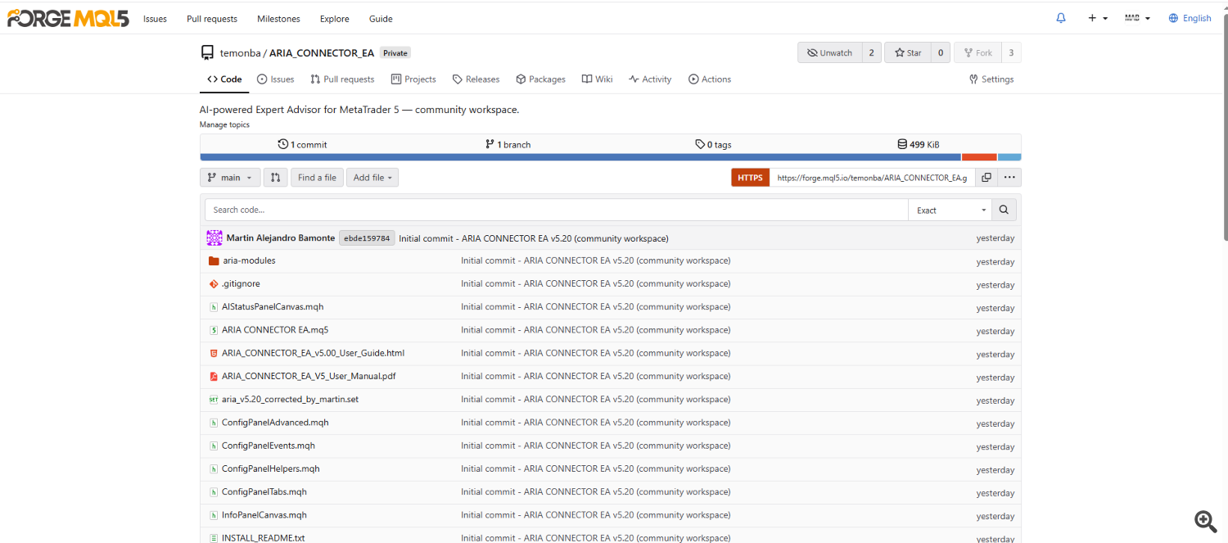Open the ARIA_CONNECTOR_EA repository title link
The width and height of the screenshot is (1228, 543).
pos(322,53)
